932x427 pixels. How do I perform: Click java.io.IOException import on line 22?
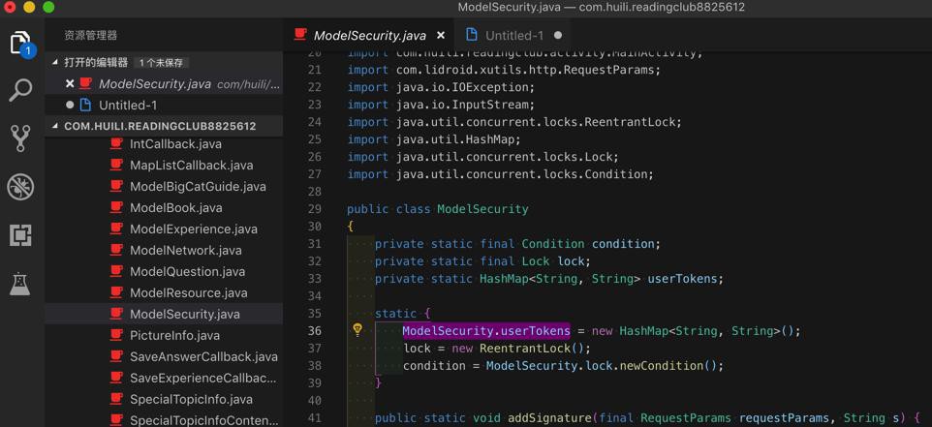tap(465, 87)
